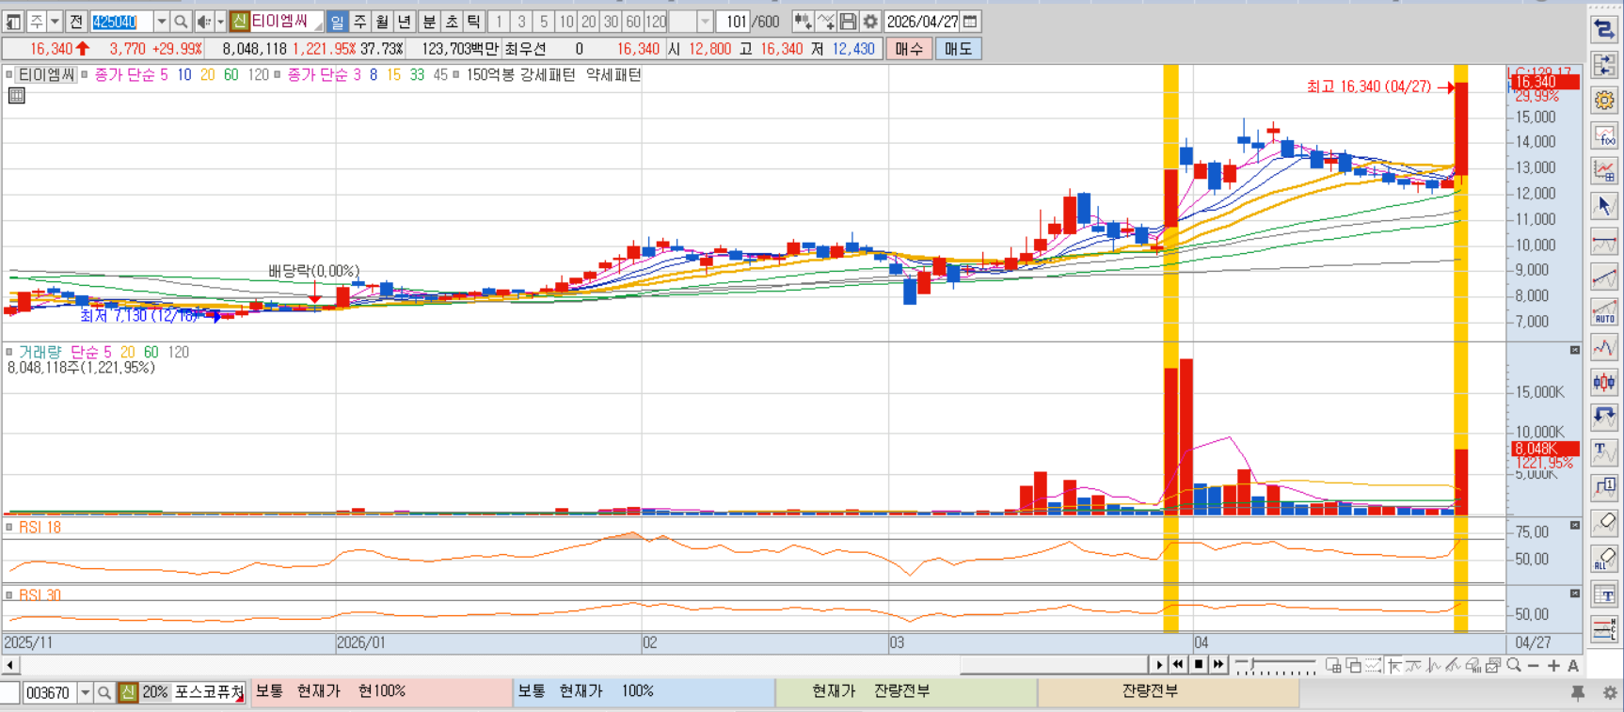Select the eraser tool in right sidebar
This screenshot has width=1624, height=712.
pos(1604,523)
